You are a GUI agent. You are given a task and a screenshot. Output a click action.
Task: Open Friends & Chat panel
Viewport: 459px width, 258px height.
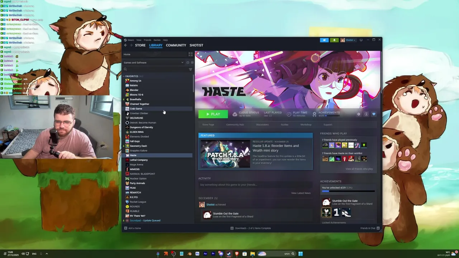(x=370, y=228)
